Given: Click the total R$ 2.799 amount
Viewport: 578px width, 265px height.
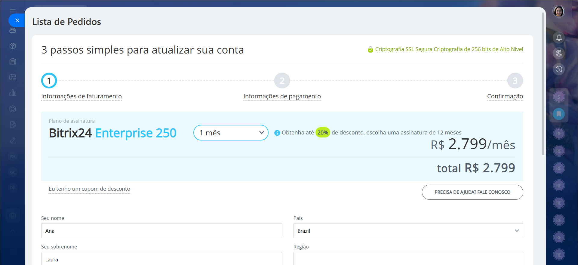Looking at the screenshot, I should (476, 168).
